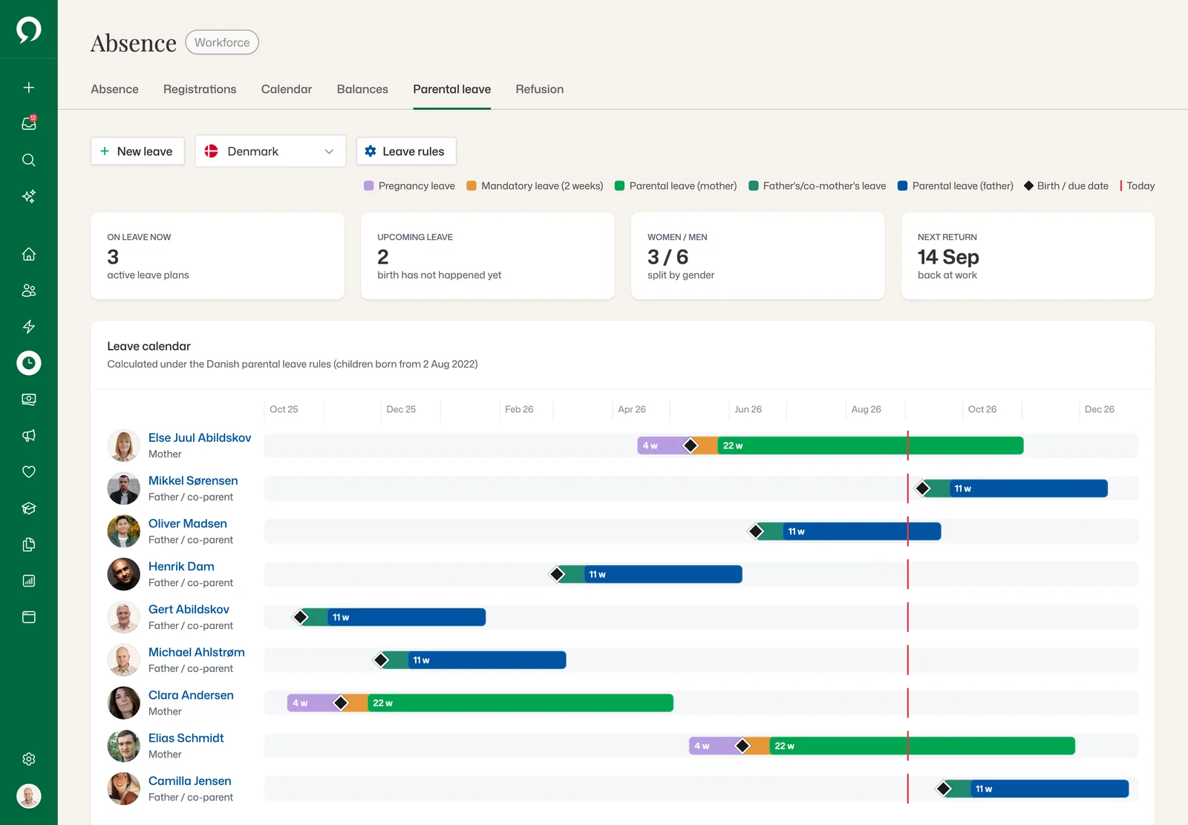This screenshot has width=1188, height=825.
Task: Click Elias Schmidt's 22 w parental leave bar
Action: [922, 746]
